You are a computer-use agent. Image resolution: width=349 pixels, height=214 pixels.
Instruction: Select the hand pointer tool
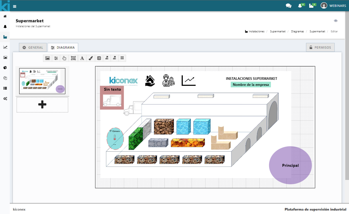click(64, 58)
